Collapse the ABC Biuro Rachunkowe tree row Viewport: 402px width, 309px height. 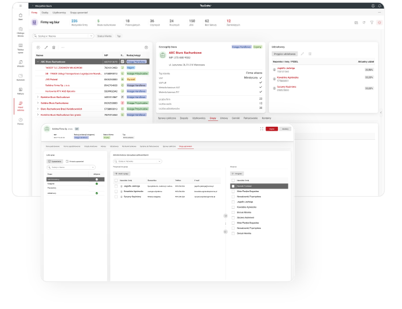(38, 61)
